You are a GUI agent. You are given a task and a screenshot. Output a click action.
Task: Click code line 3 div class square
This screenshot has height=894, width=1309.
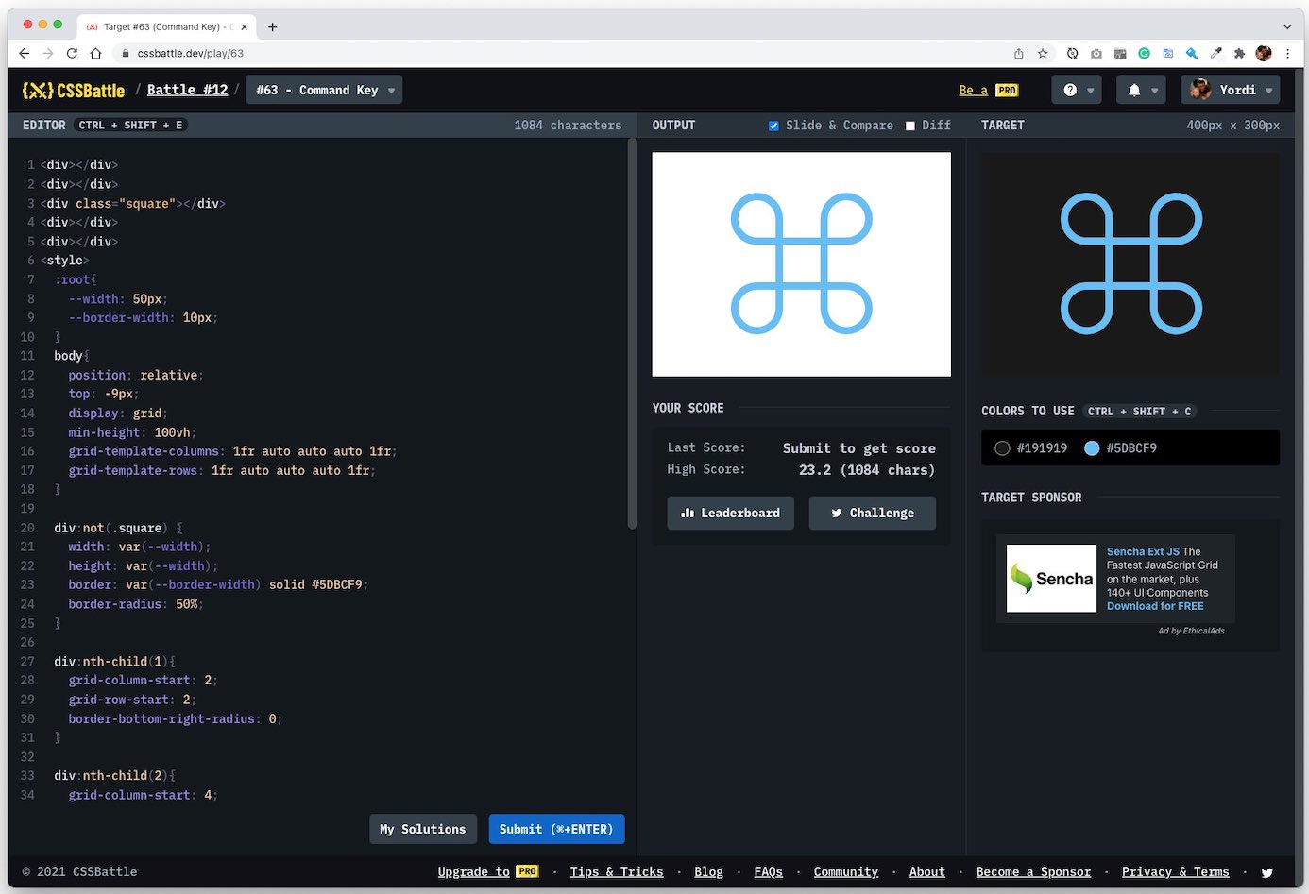pyautogui.click(x=132, y=203)
